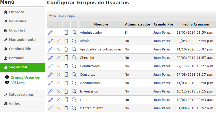Select date '19/02/2018 09:43 a.m.'

195,100
